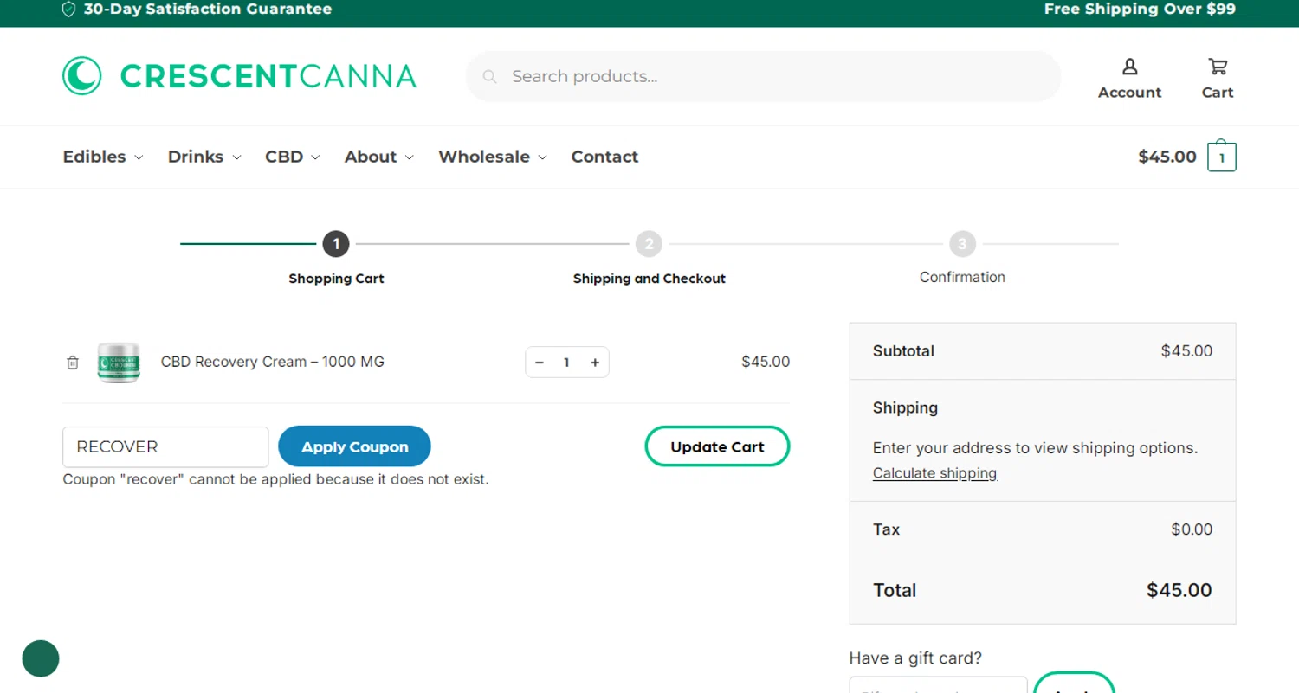Increase quantity with plus button
The image size is (1299, 693).
tap(595, 363)
